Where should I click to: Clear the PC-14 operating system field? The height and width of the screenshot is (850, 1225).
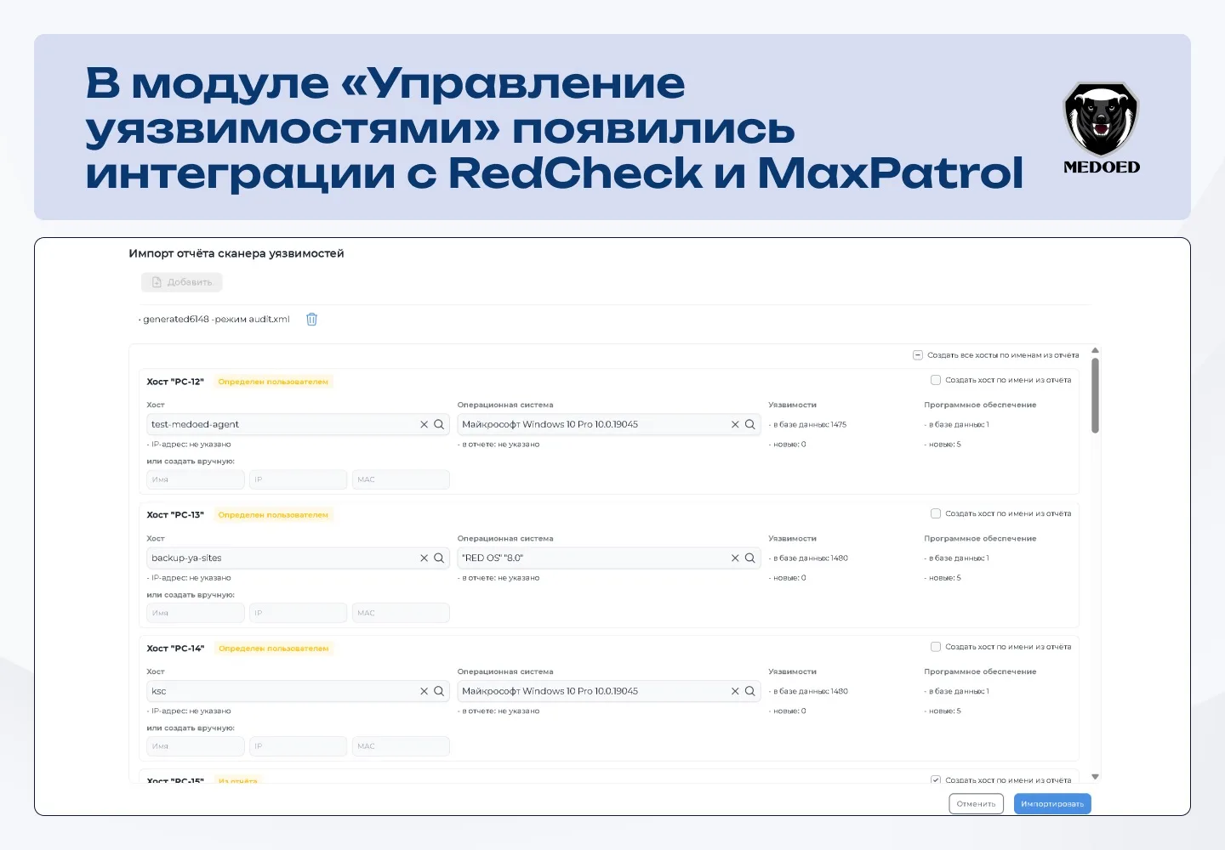(x=735, y=691)
